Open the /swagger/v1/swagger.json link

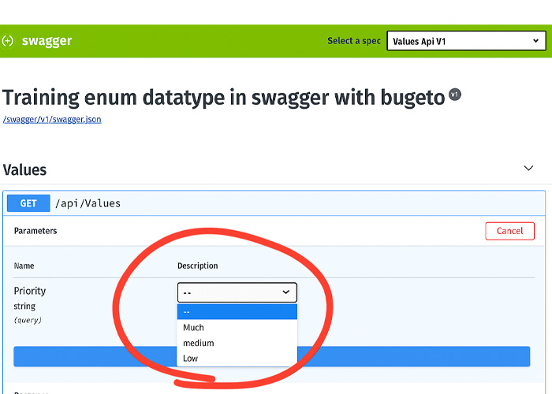[52, 119]
